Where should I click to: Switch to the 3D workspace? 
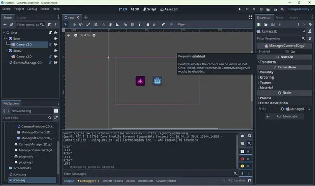(x=135, y=9)
